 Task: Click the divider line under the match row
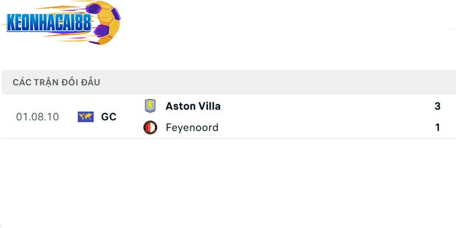(228, 138)
